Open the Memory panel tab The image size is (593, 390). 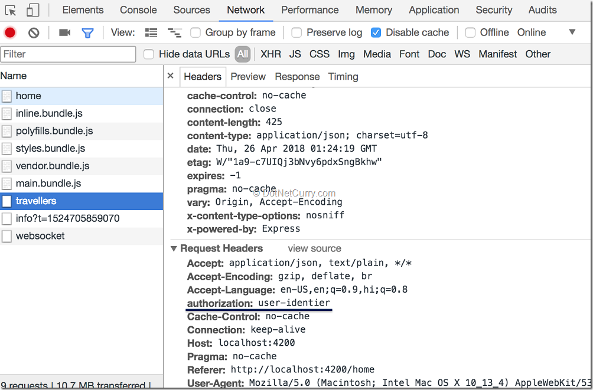coord(374,10)
